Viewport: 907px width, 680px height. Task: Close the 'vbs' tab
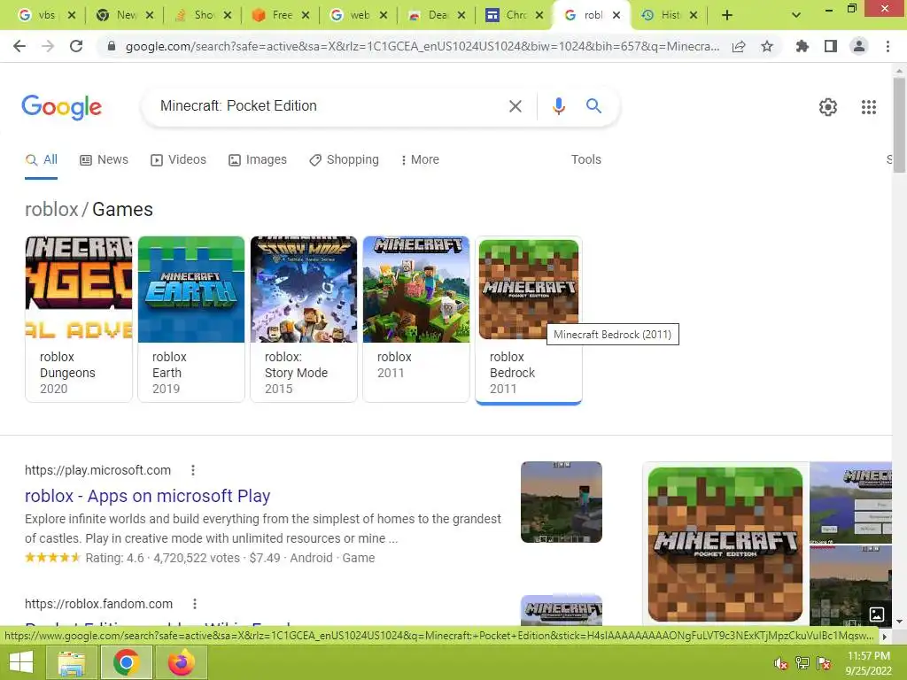tap(72, 16)
